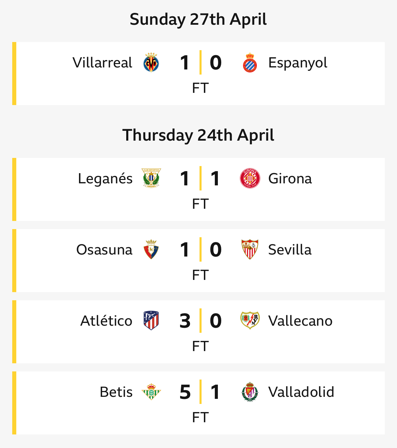Viewport: 397px width, 448px height.
Task: Select the Girona team badge
Action: coord(250,178)
